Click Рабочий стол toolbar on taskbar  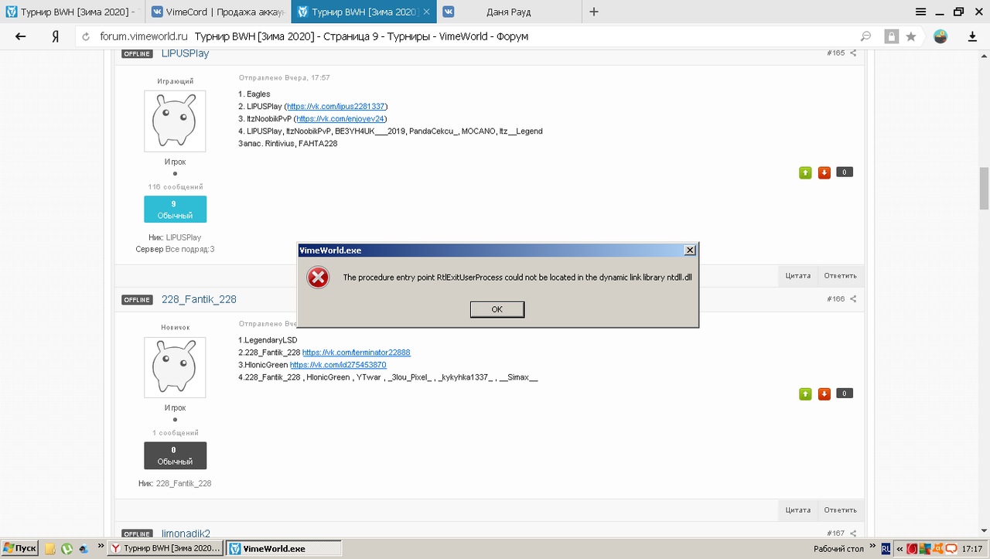tap(838, 549)
